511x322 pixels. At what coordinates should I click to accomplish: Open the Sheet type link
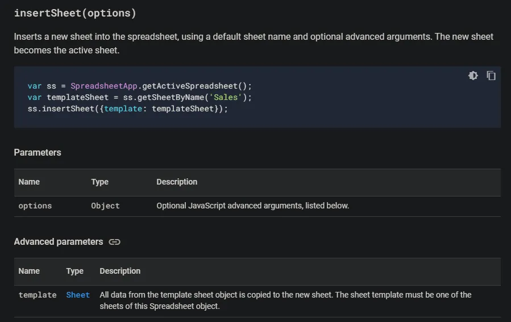[x=78, y=295]
